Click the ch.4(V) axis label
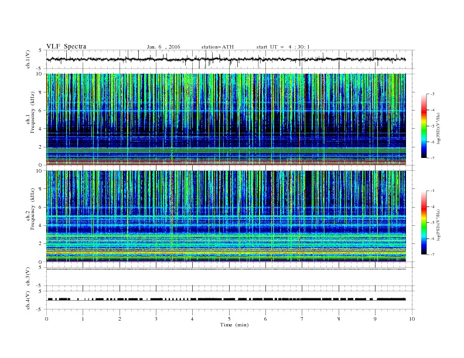This screenshot has height=358, width=464. click(x=28, y=300)
